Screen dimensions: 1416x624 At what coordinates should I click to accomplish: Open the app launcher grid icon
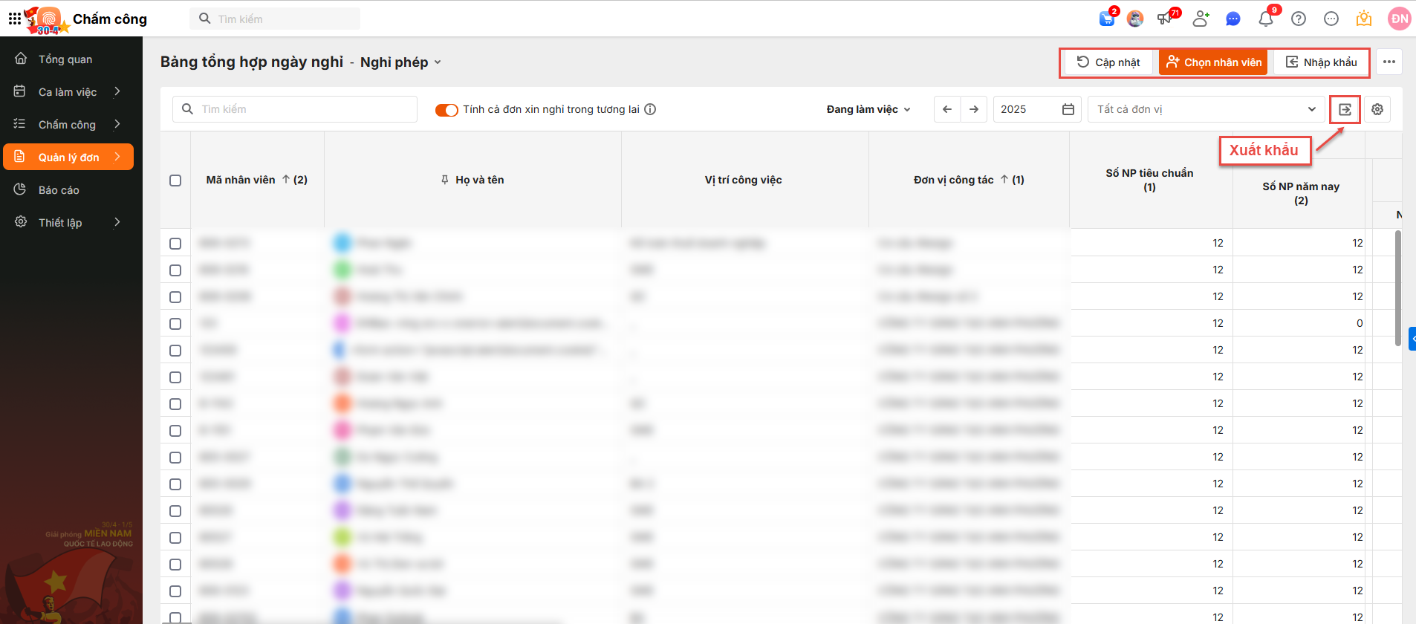(x=15, y=19)
